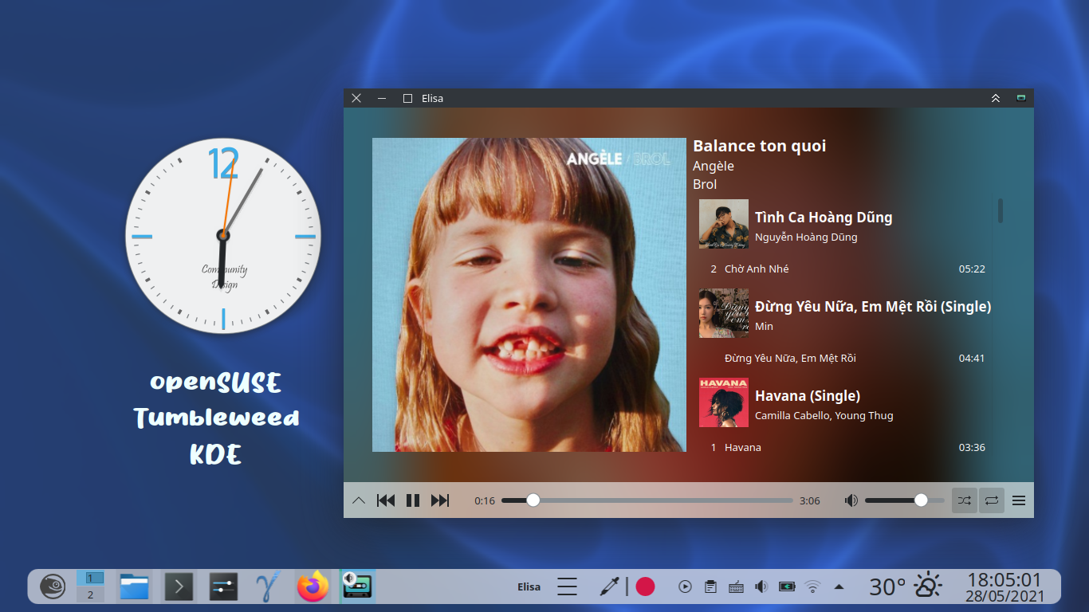1089x612 pixels.
Task: Click the gamma-symbol icon in the panel
Action: tap(268, 587)
